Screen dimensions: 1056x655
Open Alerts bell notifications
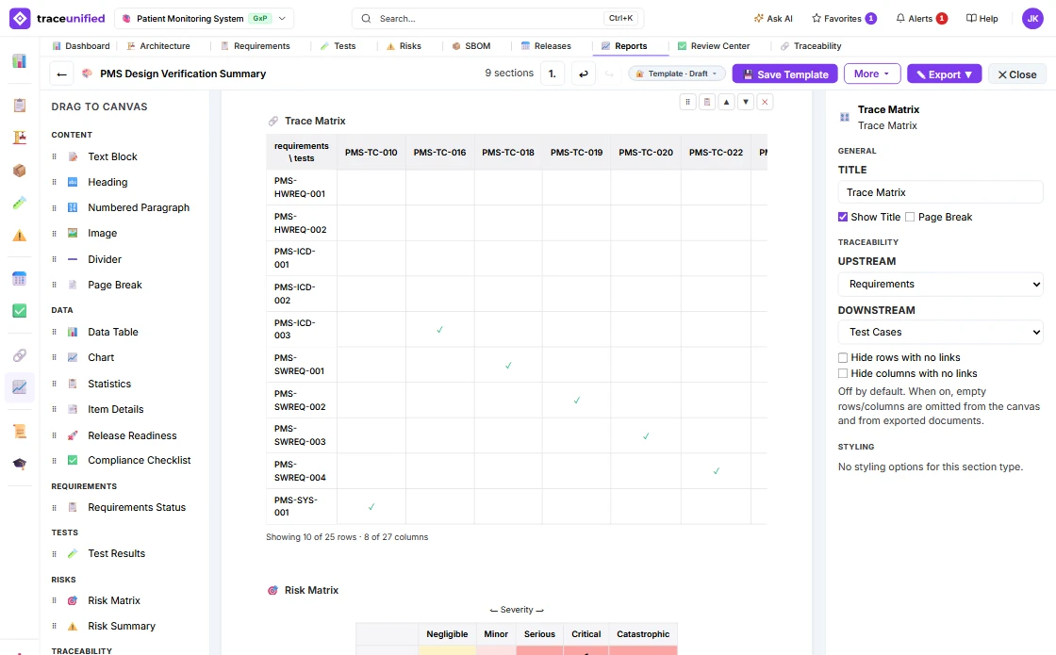(x=921, y=19)
